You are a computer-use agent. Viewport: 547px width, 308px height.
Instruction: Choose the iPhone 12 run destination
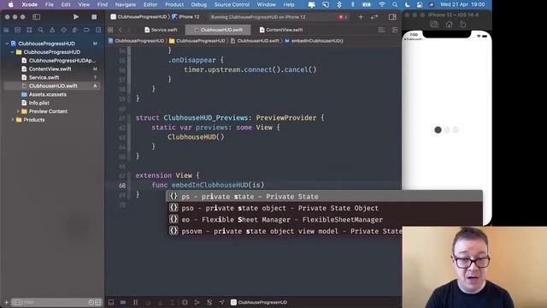click(x=185, y=17)
